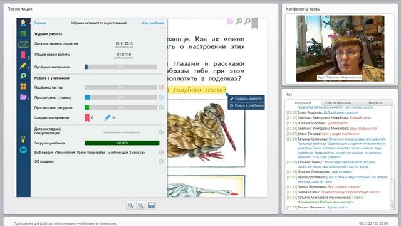The height and width of the screenshot is (226, 401).
Task: Click Об издании row text
Action: pyautogui.click(x=44, y=161)
